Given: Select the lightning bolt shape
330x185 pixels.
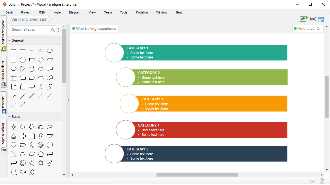Looking at the screenshot, I should (x=41, y=136).
